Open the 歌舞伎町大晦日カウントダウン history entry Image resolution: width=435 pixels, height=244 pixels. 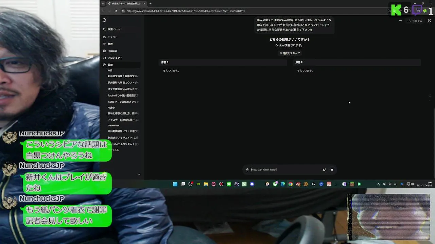coord(123,83)
